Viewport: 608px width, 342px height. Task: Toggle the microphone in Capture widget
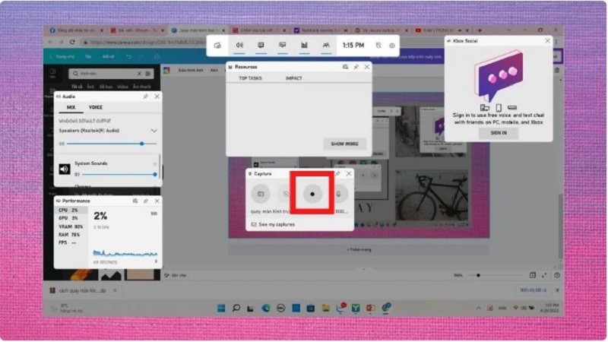click(x=339, y=195)
